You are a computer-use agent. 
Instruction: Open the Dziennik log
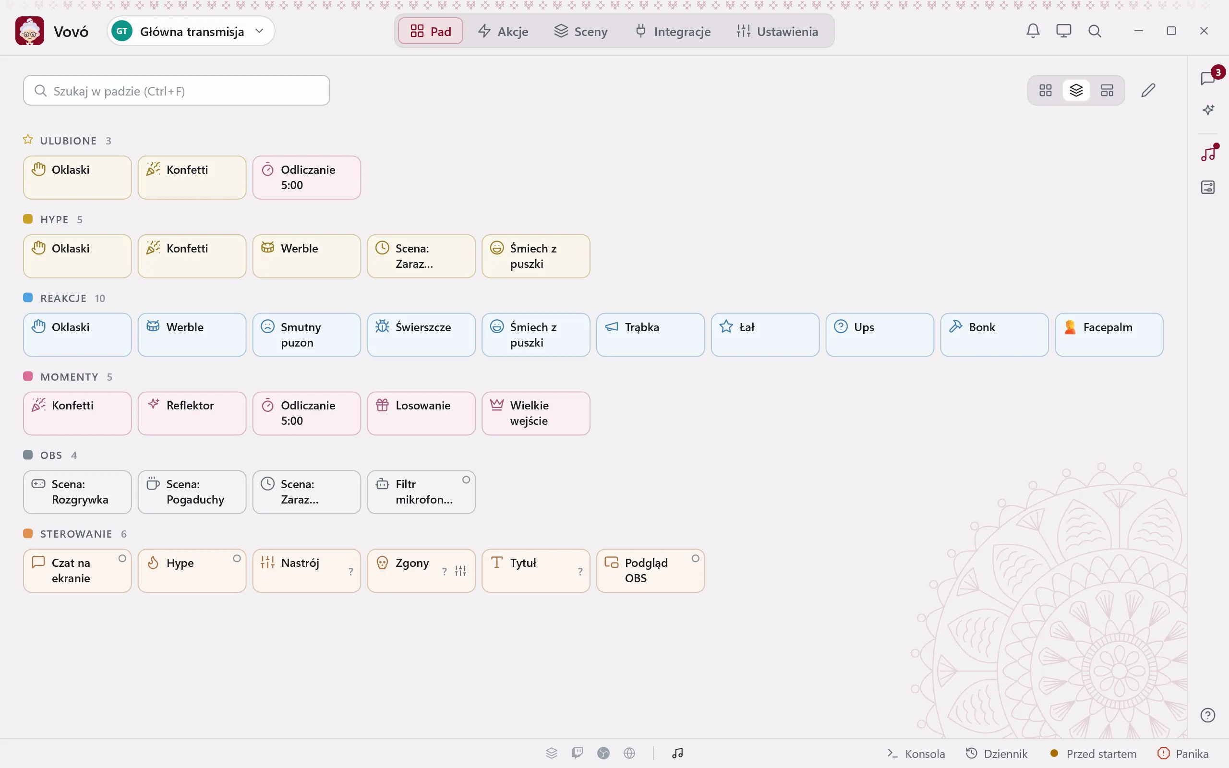(x=997, y=753)
